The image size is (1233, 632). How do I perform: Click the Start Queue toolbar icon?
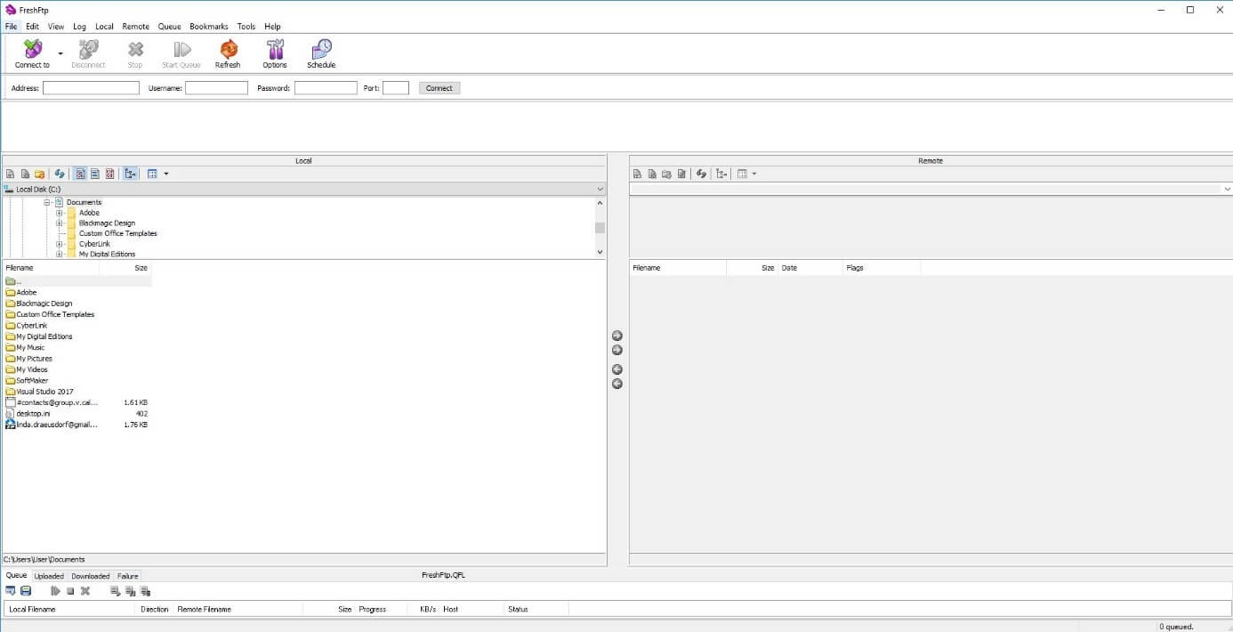[x=181, y=52]
